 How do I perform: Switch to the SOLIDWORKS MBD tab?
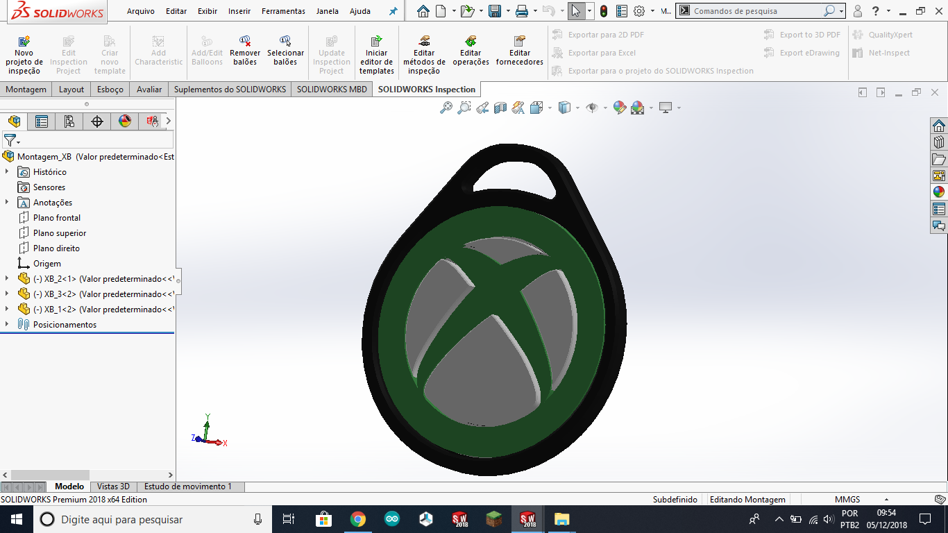tap(332, 89)
